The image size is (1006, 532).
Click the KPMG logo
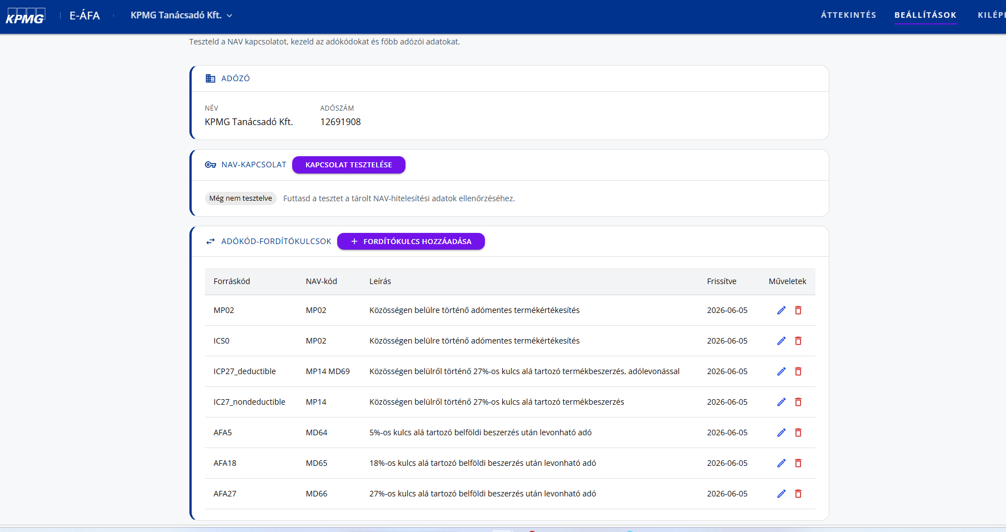25,16
